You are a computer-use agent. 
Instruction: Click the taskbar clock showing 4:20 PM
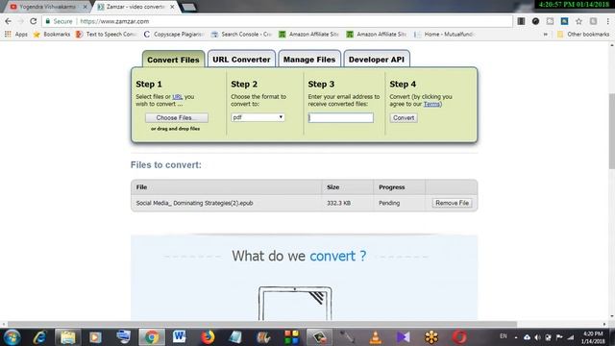click(592, 337)
